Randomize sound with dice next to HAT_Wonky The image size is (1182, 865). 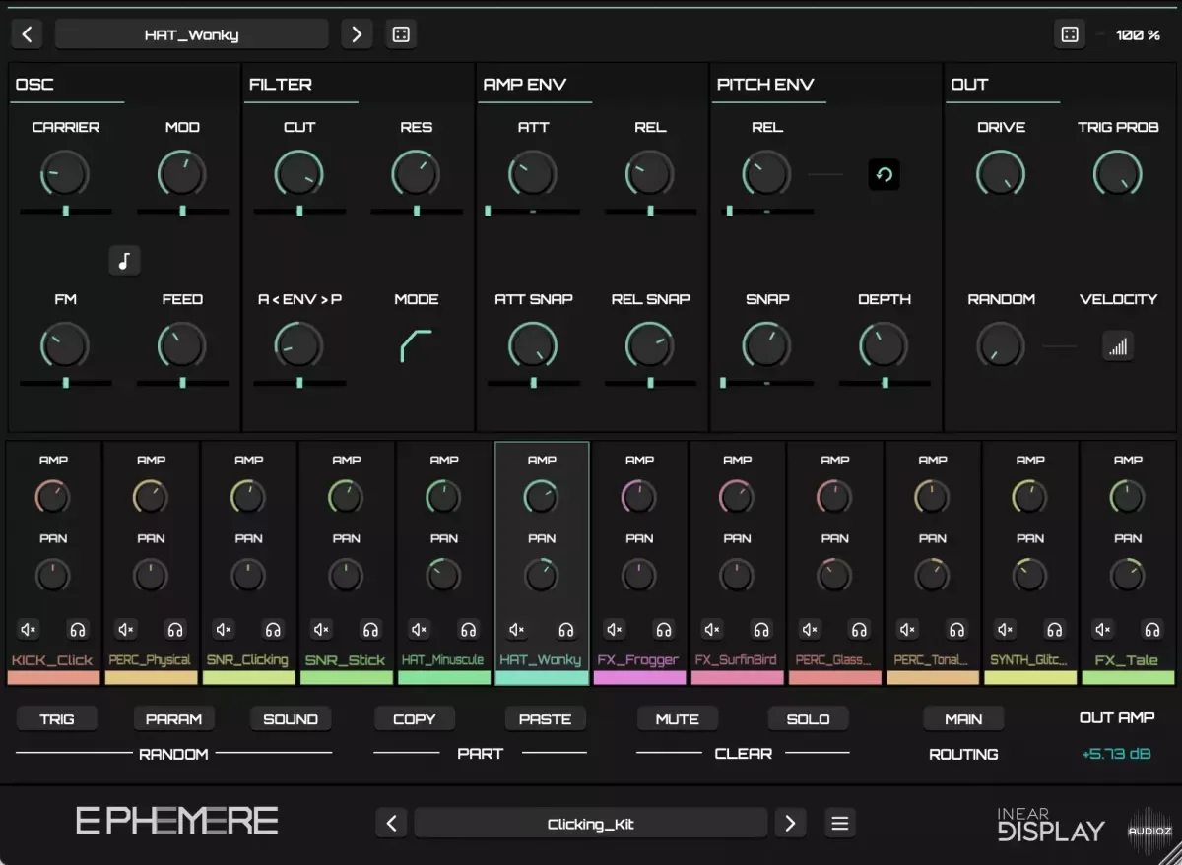coord(401,34)
